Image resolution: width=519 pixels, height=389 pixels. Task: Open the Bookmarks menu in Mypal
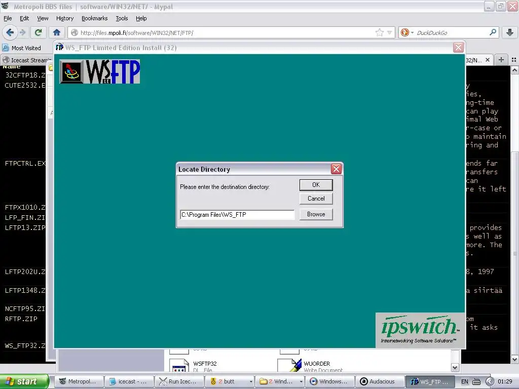[x=94, y=18]
